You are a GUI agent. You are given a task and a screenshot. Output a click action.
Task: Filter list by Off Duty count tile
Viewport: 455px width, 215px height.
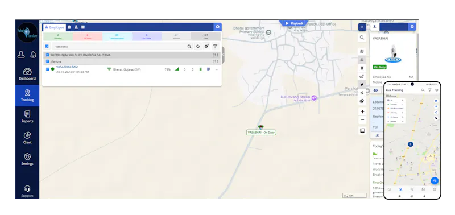88,36
